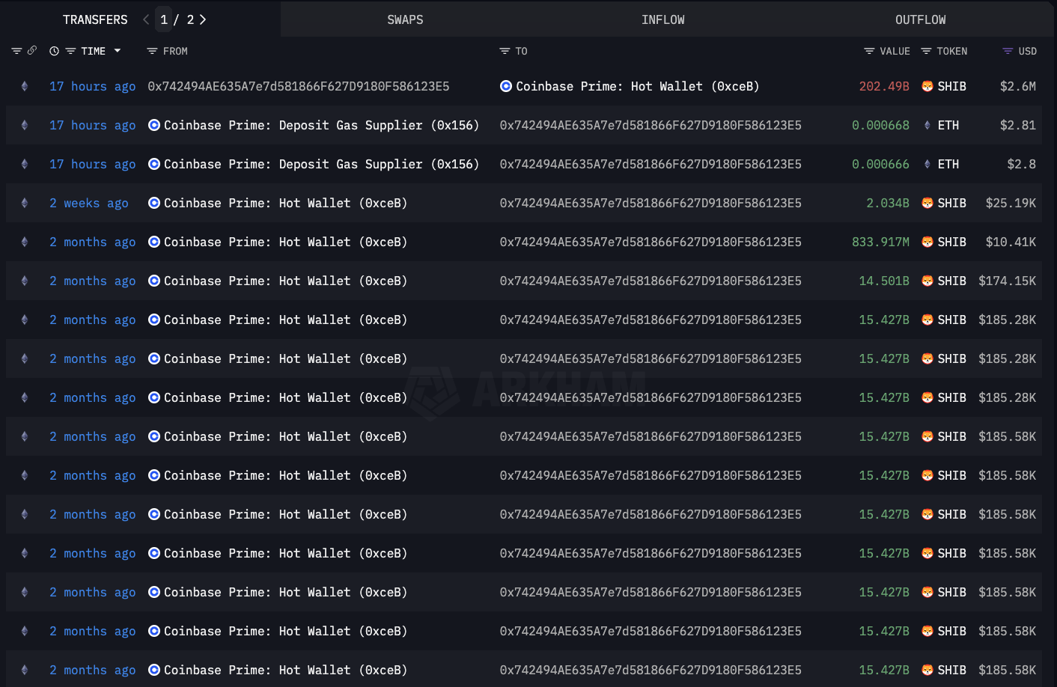Click the SHIB token name in the 833.917M row
Screen dimensions: 1057x687
(952, 242)
